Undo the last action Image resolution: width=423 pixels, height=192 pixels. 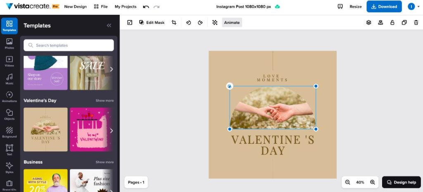(x=146, y=7)
